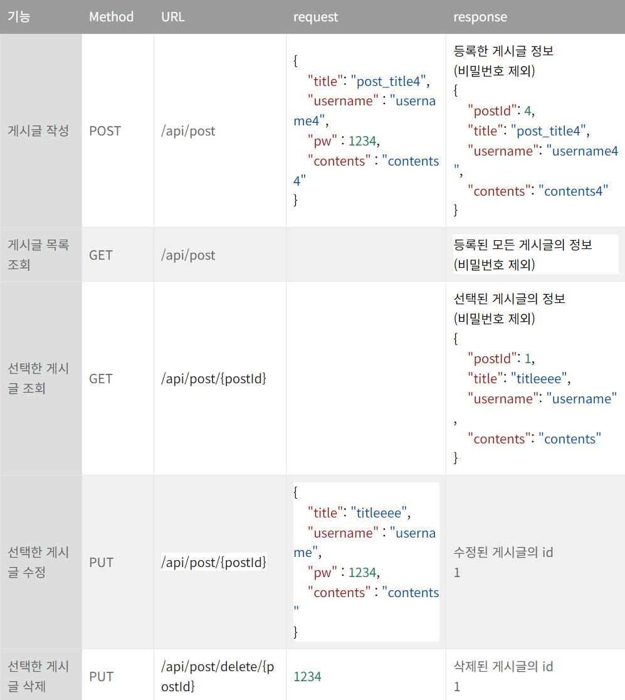The width and height of the screenshot is (625, 700).
Task: Select the 선택한 게시글 조회 row label
Action: (38, 378)
